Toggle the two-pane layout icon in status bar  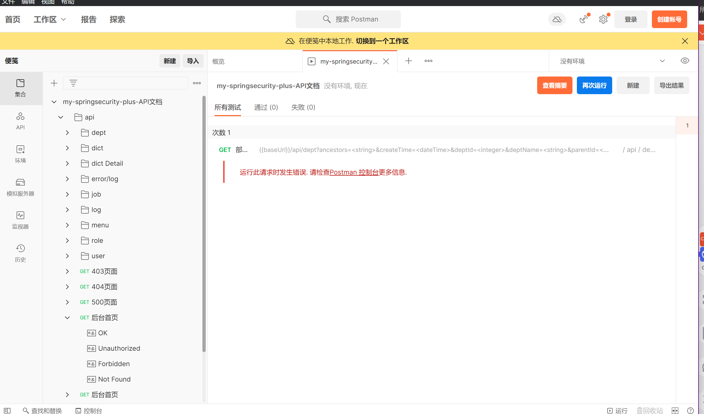(675, 410)
